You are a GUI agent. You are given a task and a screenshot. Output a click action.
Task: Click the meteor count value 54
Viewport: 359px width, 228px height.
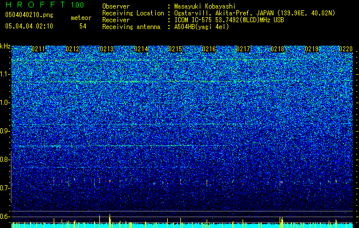pyautogui.click(x=83, y=26)
